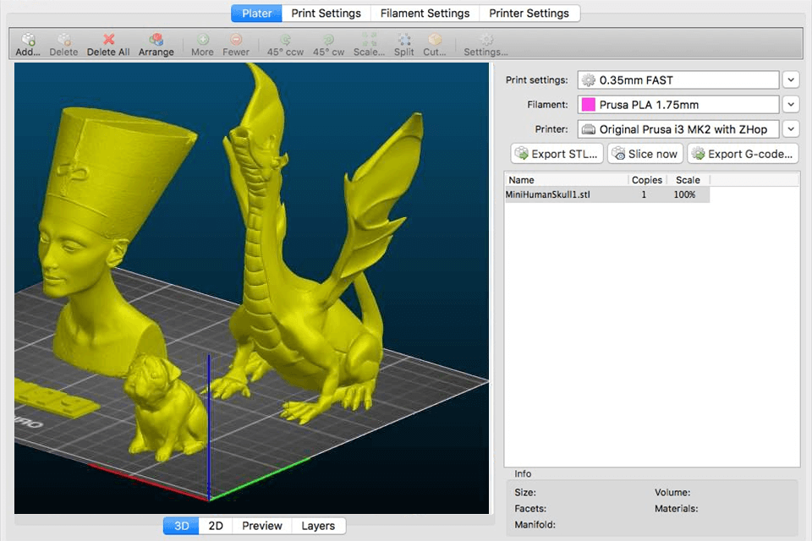Expand the Printer dropdown arrow
This screenshot has height=541, width=812.
pos(791,128)
